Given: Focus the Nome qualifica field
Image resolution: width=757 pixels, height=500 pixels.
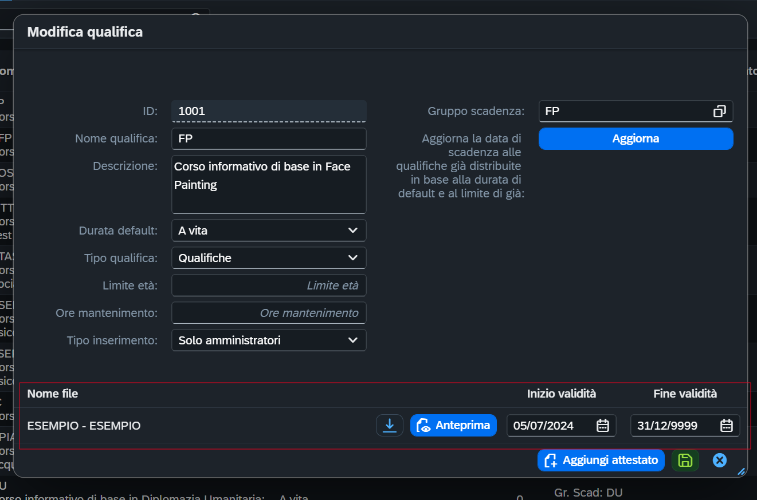Looking at the screenshot, I should click(x=269, y=139).
